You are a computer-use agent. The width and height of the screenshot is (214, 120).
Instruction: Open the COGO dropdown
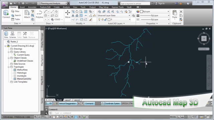point(62,20)
